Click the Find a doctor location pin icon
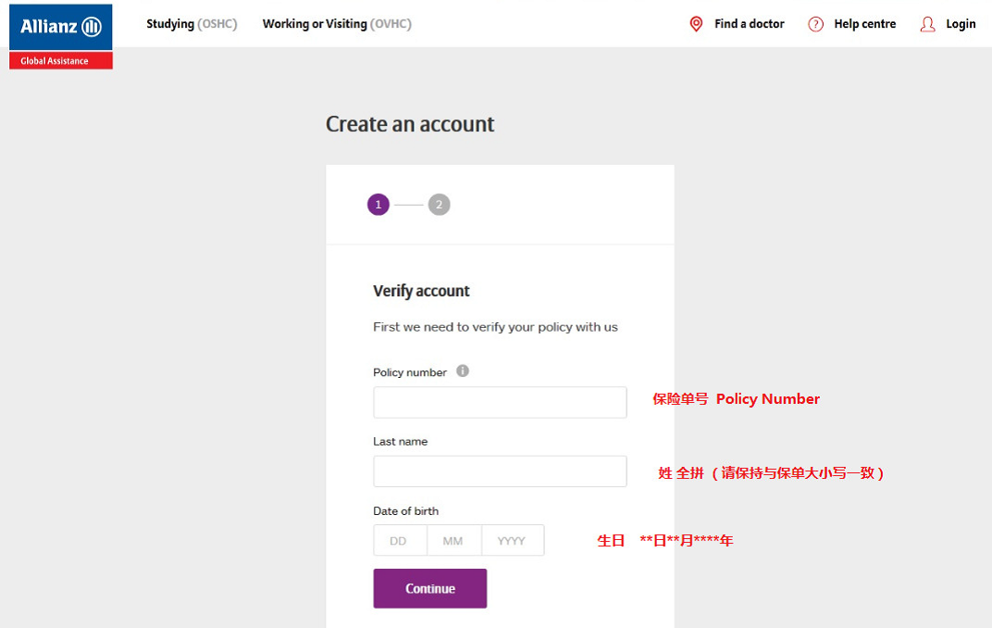Image resolution: width=992 pixels, height=628 pixels. tap(696, 24)
